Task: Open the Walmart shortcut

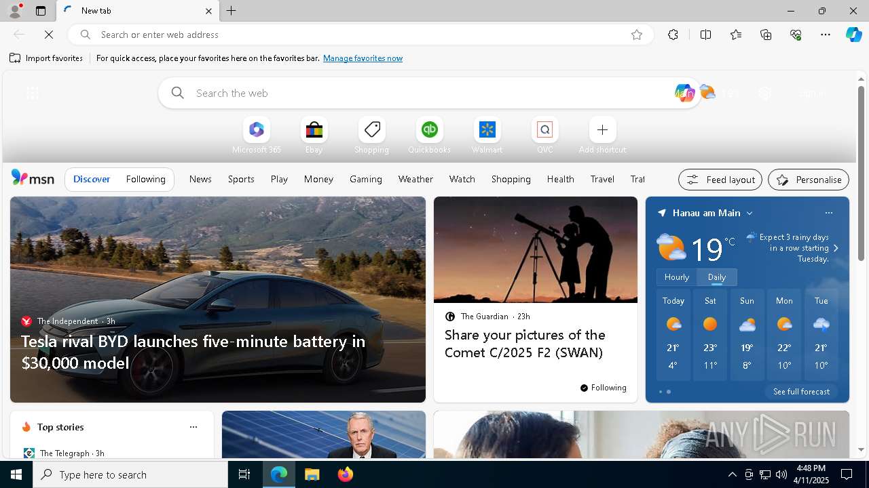Action: (487, 136)
